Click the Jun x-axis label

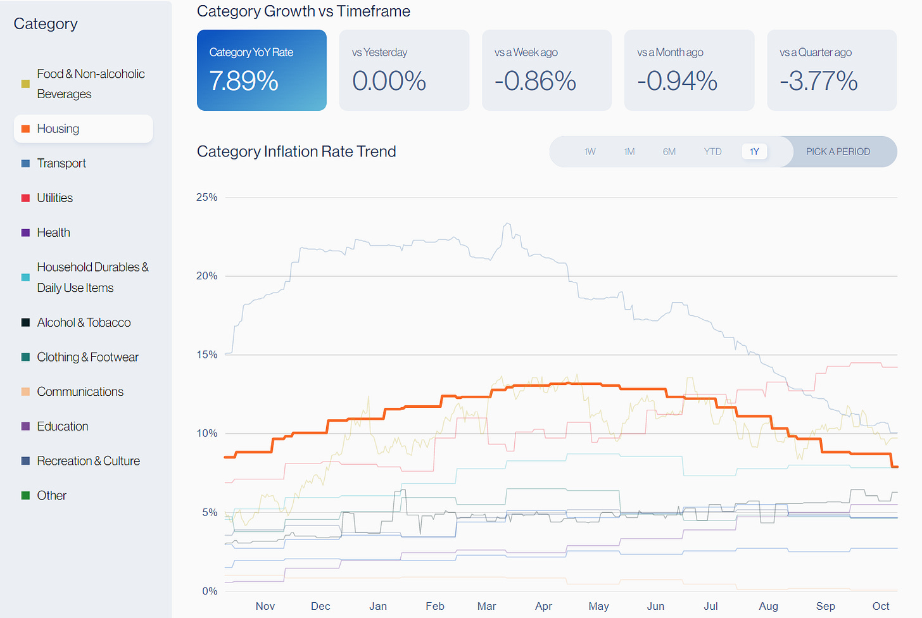click(x=655, y=607)
